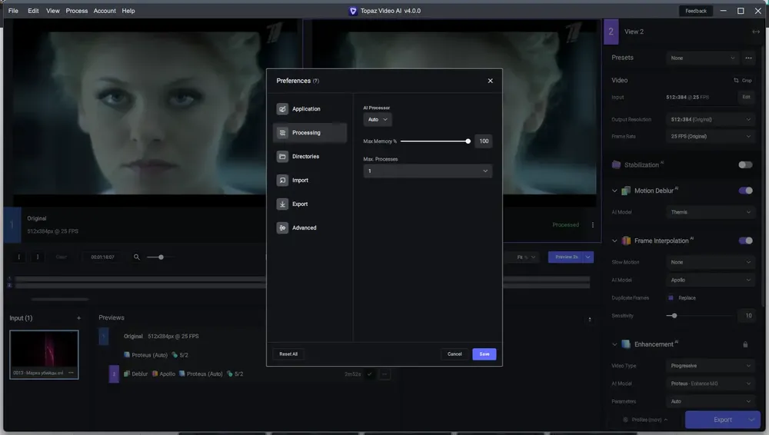Image resolution: width=769 pixels, height=435 pixels.
Task: Open the Process menu
Action: click(76, 11)
